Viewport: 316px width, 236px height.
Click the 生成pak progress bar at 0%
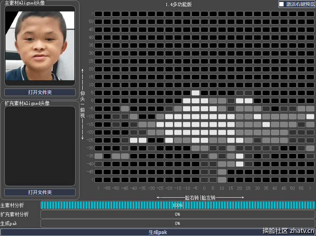pos(178,223)
